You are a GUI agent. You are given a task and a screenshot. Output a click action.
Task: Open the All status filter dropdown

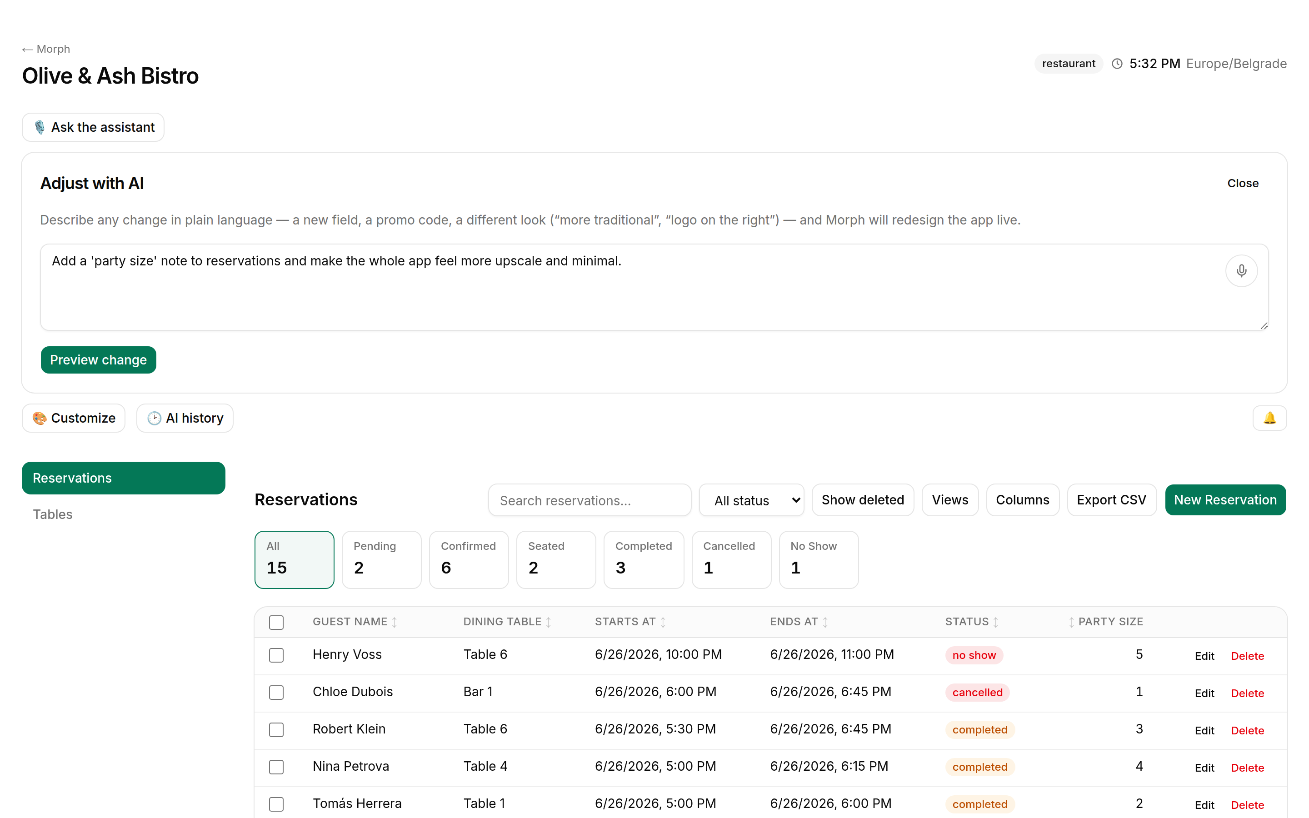(x=751, y=500)
